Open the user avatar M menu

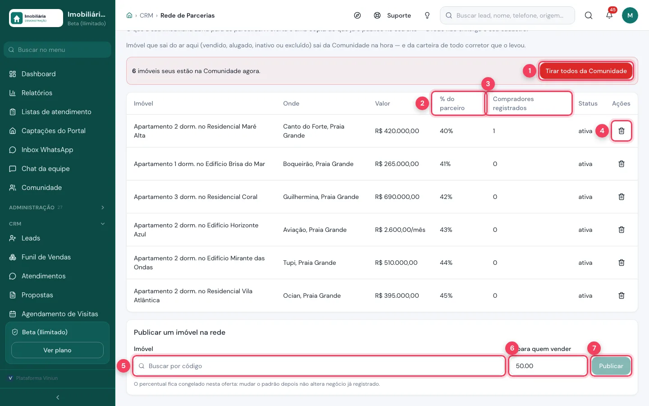click(630, 15)
